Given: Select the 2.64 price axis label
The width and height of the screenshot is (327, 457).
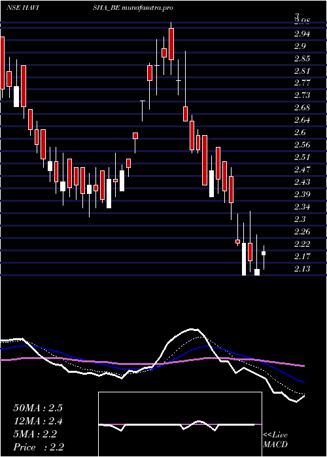Looking at the screenshot, I should pyautogui.click(x=302, y=120).
